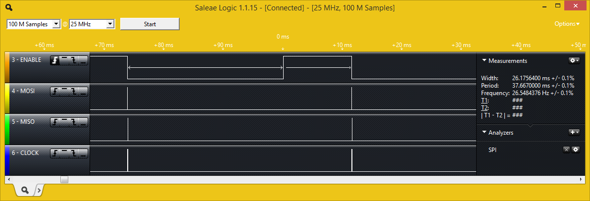Click the +10 ms timeline marker
Viewport: 590px width, 201px height.
tap(343, 45)
